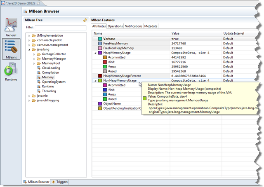Click the ObjectPendingFinalizationCount yellow swatch

[x=100, y=108]
